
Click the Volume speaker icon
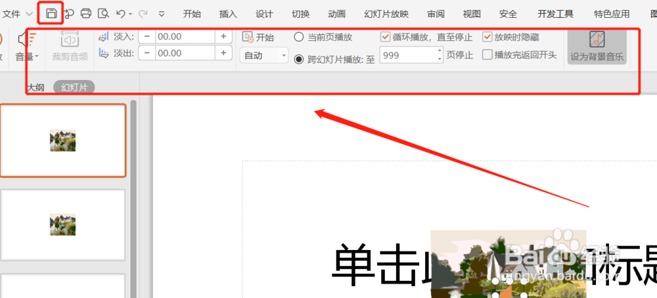[x=27, y=40]
